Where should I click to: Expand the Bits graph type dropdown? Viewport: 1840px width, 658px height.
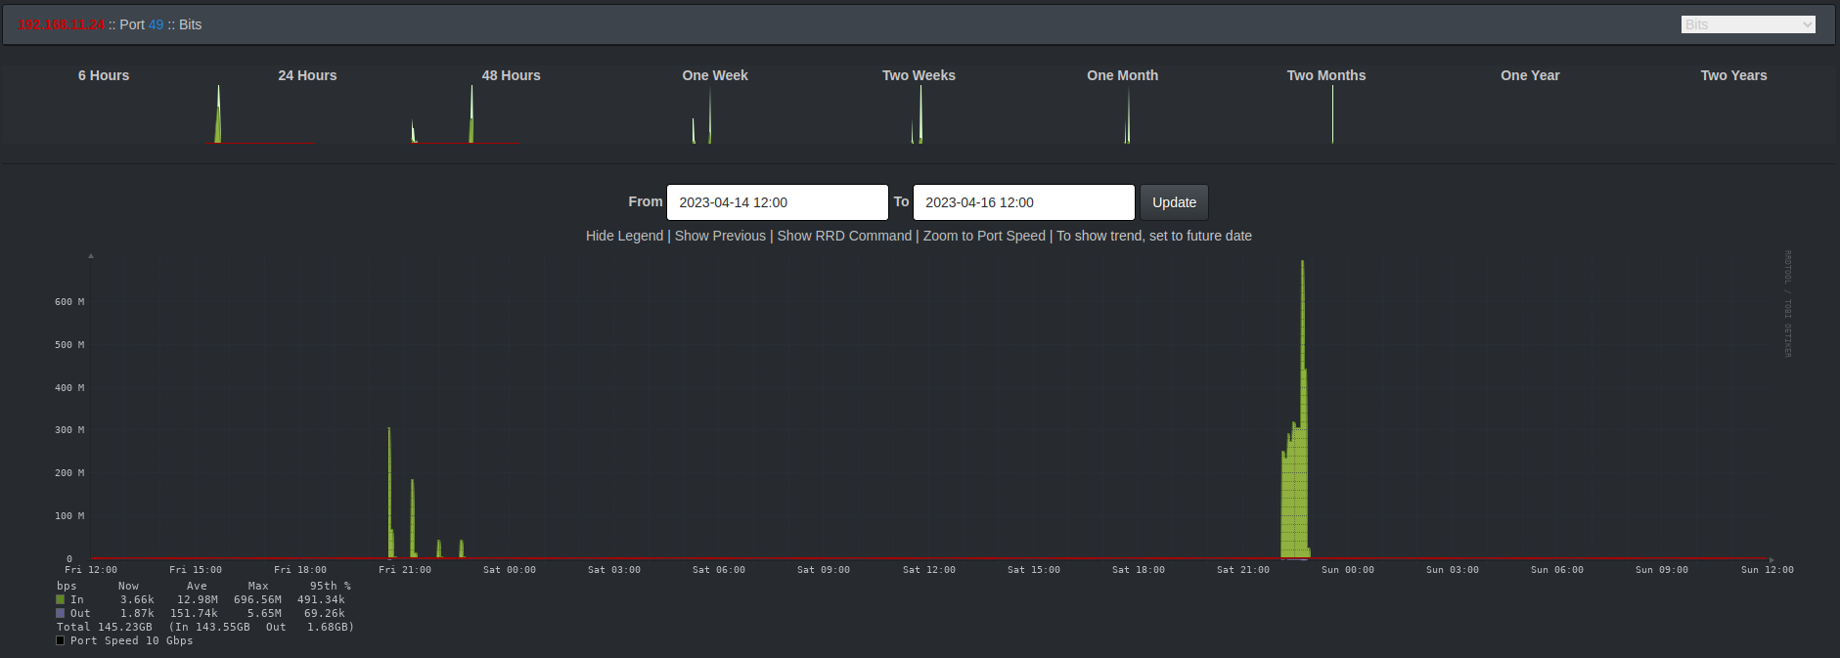[1748, 24]
